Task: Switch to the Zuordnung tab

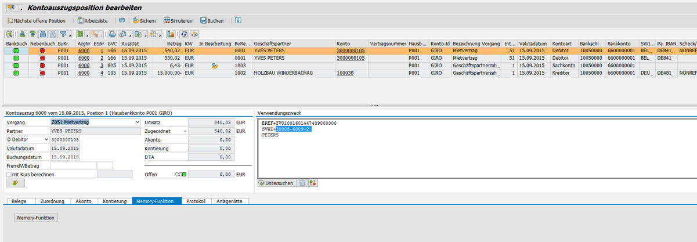Action: click(x=52, y=201)
